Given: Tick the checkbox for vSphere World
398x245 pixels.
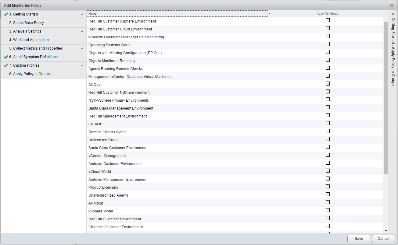Looking at the screenshot, I should (x=328, y=210).
